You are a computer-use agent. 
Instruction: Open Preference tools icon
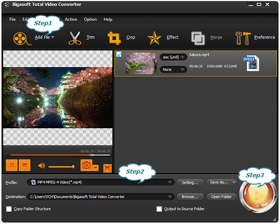(x=243, y=38)
